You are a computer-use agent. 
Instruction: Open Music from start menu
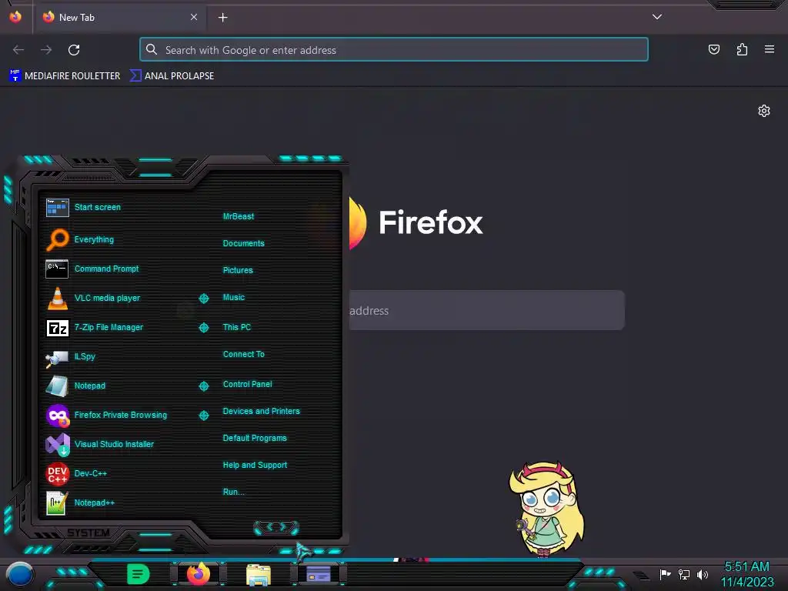coord(234,298)
